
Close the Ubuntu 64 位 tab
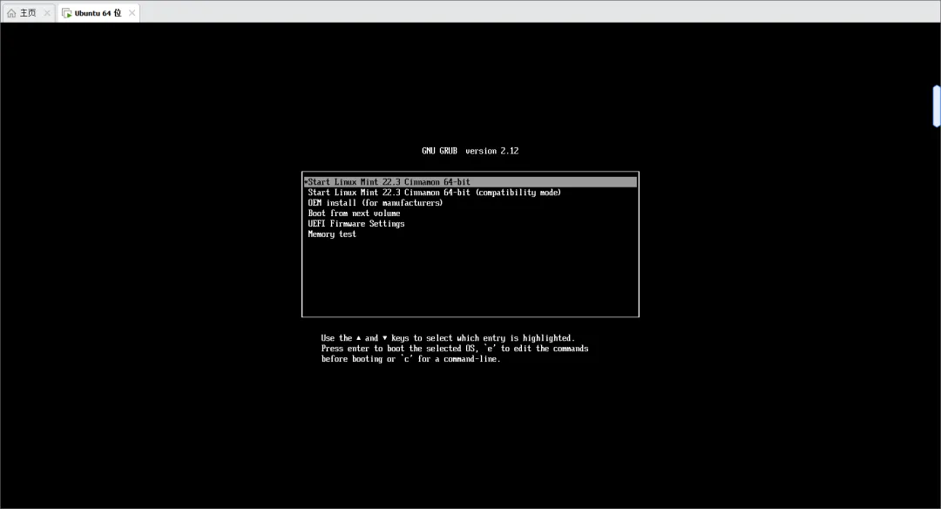(132, 12)
